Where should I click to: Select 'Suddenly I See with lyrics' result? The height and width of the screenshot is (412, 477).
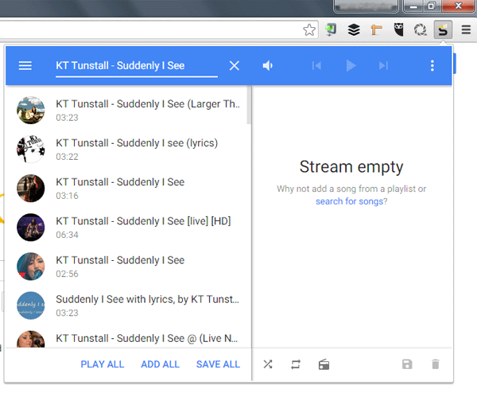pyautogui.click(x=128, y=305)
